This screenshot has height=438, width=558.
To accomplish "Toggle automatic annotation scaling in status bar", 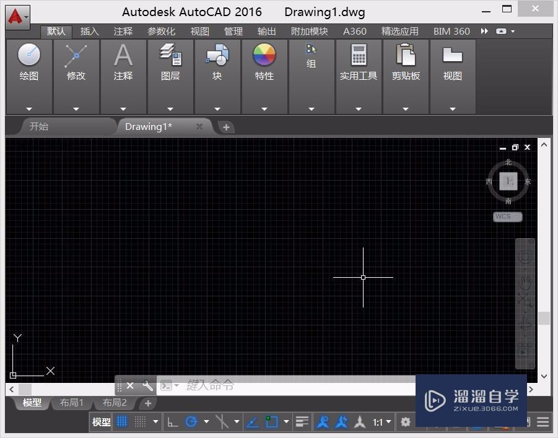I will point(341,422).
